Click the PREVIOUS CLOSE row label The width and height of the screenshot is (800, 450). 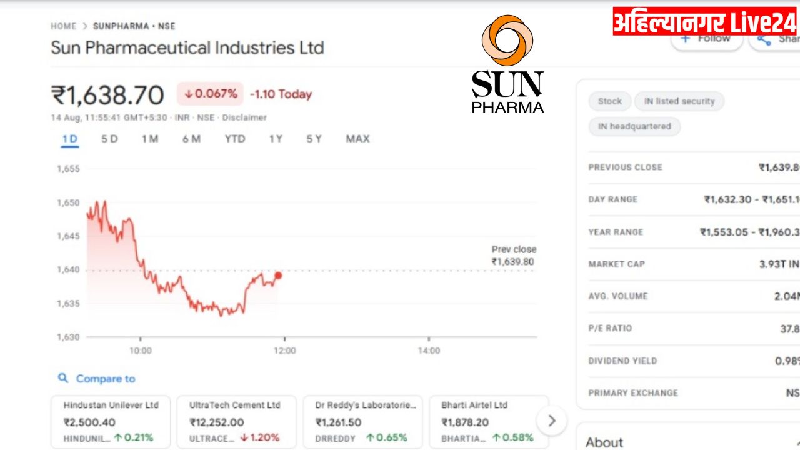click(625, 167)
